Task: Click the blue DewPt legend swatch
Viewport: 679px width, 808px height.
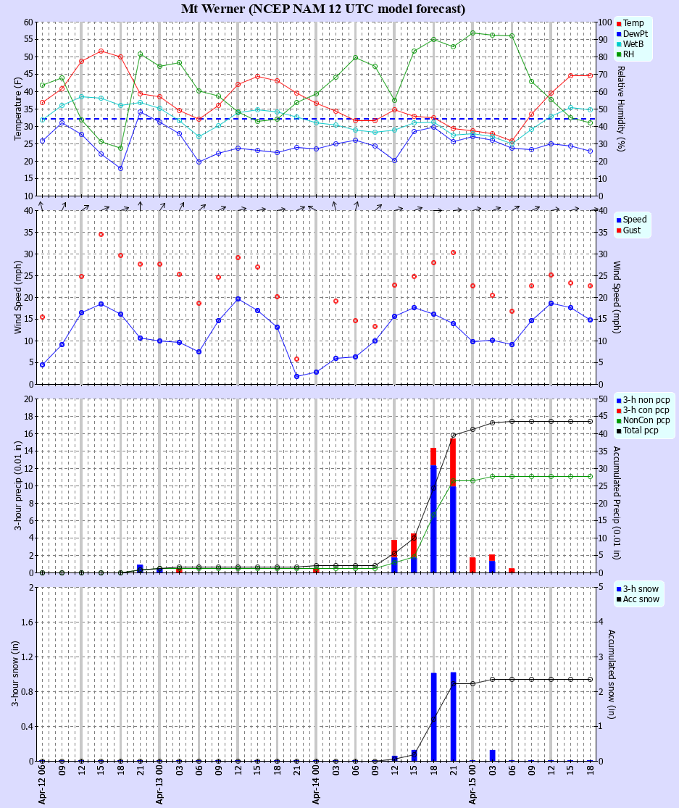Action: tap(618, 34)
